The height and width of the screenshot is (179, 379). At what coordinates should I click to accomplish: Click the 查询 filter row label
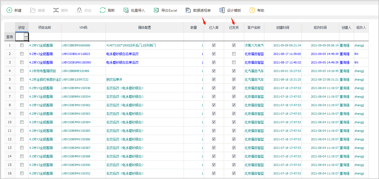[10, 37]
